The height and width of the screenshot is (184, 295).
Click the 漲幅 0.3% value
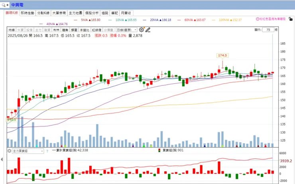(x=118, y=36)
